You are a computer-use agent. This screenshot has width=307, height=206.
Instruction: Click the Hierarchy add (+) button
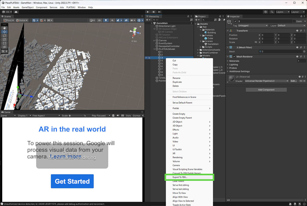[148, 20]
